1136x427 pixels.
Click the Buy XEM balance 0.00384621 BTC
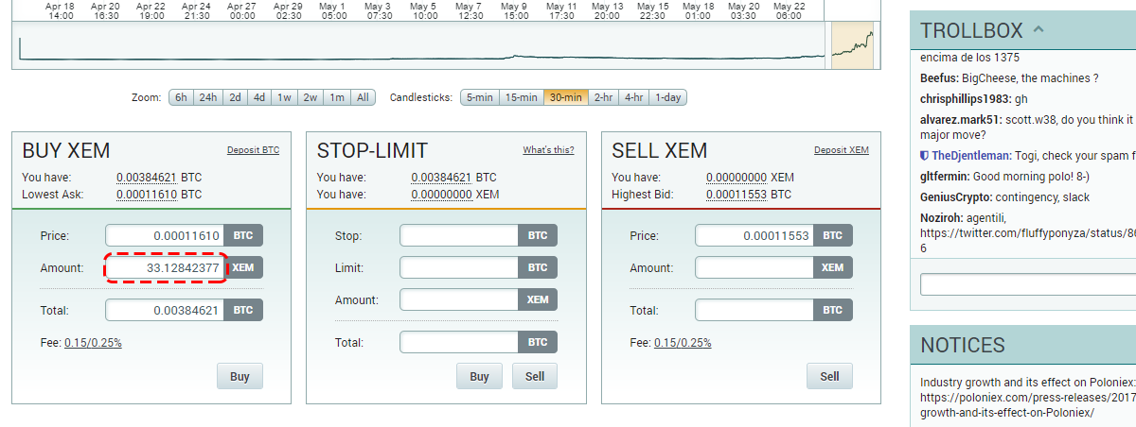point(147,178)
